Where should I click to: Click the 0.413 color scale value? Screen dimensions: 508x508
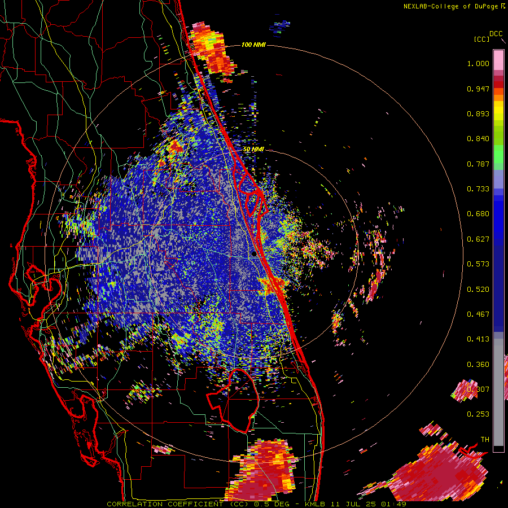(478, 339)
